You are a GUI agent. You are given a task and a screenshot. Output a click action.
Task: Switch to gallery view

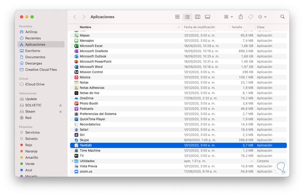(x=207, y=17)
